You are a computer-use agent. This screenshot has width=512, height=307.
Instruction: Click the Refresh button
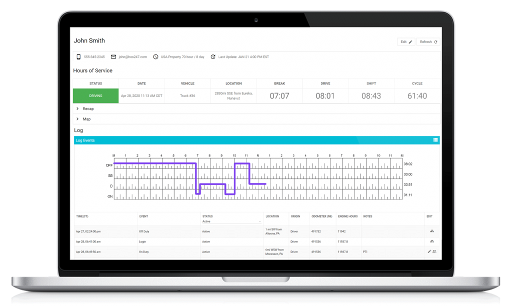428,41
